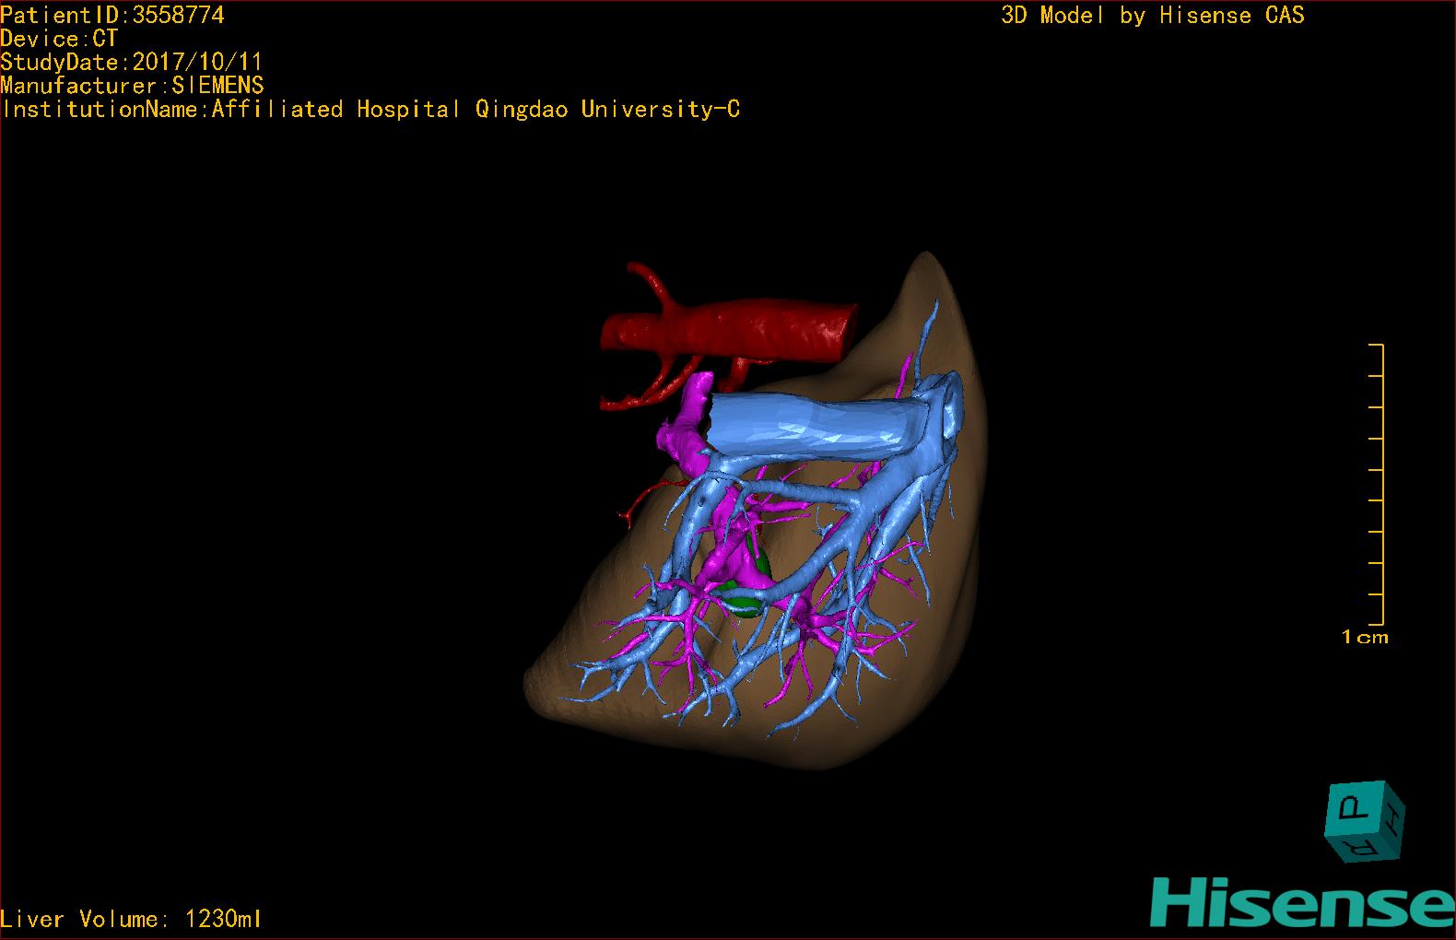
Task: Click the magenta portal vein trunk
Action: click(x=686, y=426)
